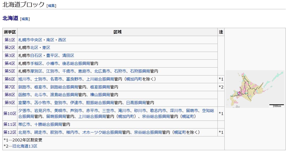Follow 北広島市 link
This screenshot has width=286, height=151.
[102, 71]
